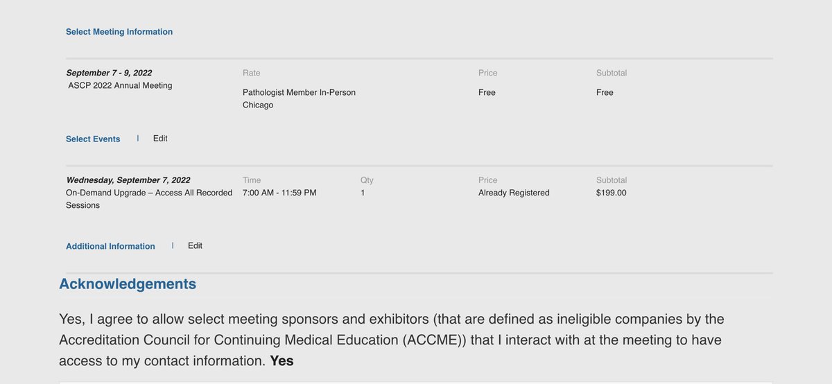Click the Pathologist Member In-Person rate
The image size is (832, 384).
click(x=299, y=92)
